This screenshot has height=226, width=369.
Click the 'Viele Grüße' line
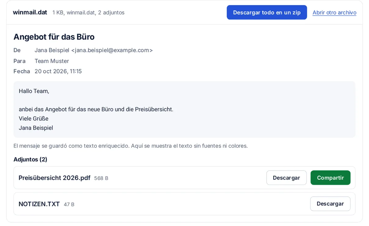pyautogui.click(x=34, y=119)
